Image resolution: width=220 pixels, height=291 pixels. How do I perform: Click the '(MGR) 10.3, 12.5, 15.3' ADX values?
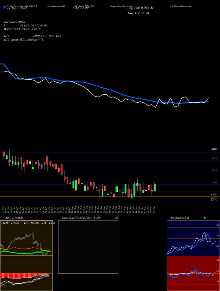[47, 36]
